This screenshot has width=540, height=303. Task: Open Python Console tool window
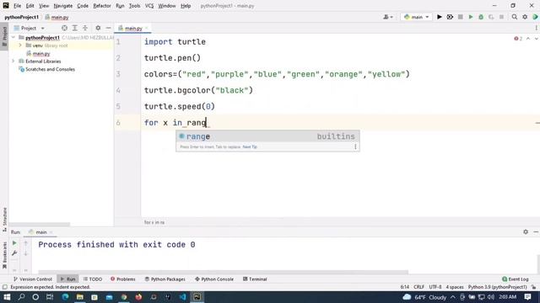pyautogui.click(x=214, y=279)
